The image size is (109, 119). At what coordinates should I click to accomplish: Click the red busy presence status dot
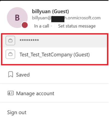[x=25, y=25]
